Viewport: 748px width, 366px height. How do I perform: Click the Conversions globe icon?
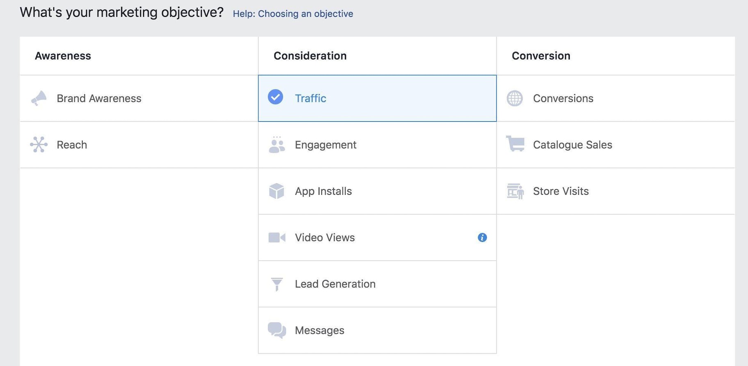[515, 98]
